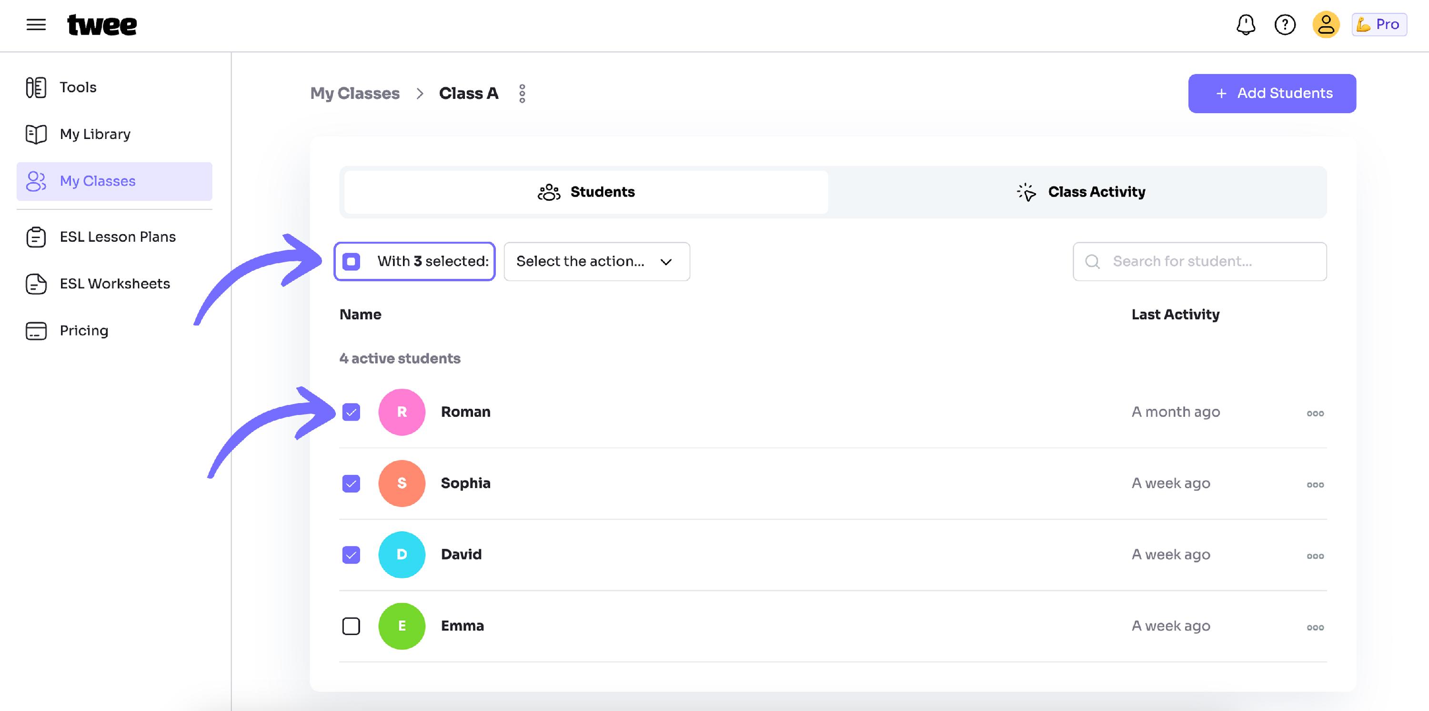The width and height of the screenshot is (1429, 711).
Task: Click the My Classes breadcrumb link
Action: coord(355,94)
